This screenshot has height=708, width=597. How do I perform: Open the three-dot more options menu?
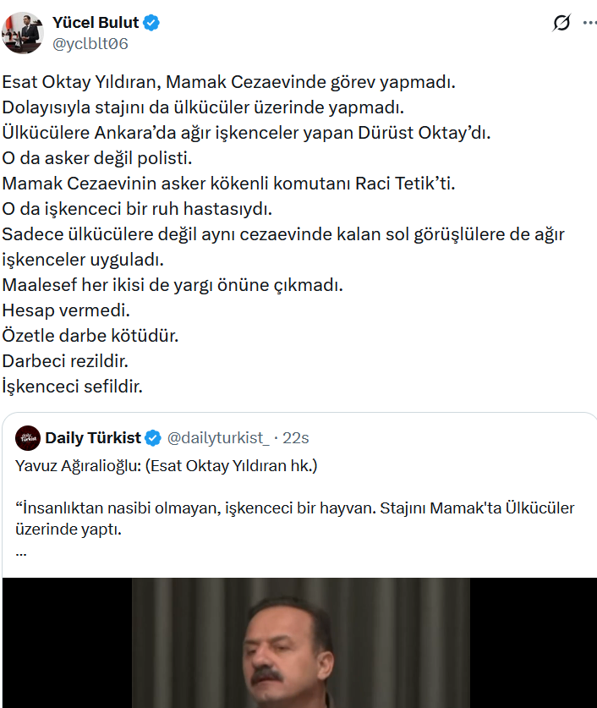tap(589, 24)
